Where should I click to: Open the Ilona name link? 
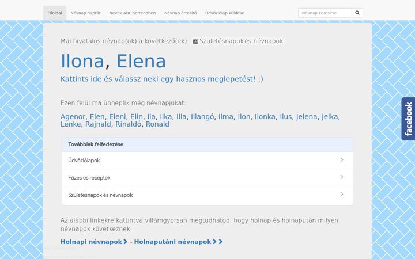tap(82, 61)
